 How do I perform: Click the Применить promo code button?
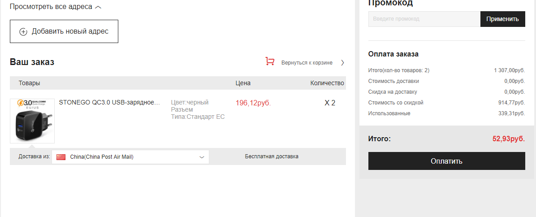pyautogui.click(x=502, y=19)
